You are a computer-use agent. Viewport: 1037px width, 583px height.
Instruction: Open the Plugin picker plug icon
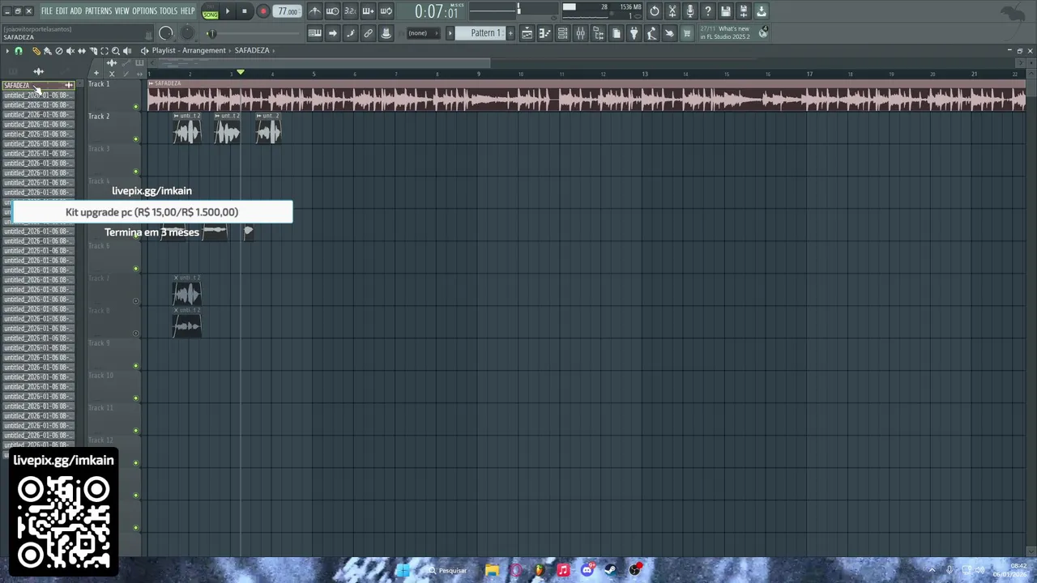pos(634,33)
